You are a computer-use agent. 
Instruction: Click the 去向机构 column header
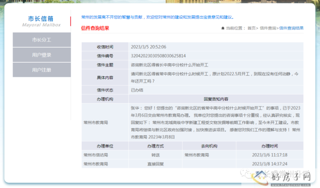(x=209, y=146)
